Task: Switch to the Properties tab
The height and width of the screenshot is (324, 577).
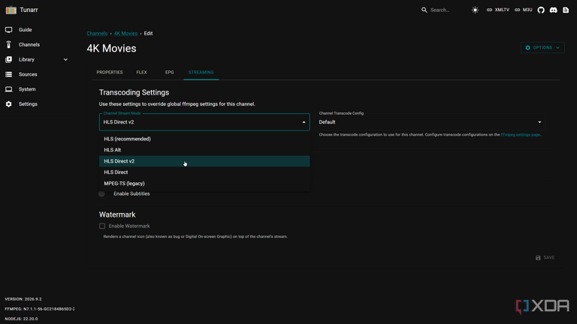Action: [x=110, y=72]
